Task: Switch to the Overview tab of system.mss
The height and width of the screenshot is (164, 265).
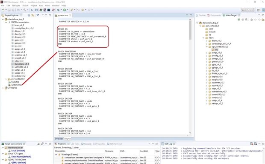Action: [59, 139]
